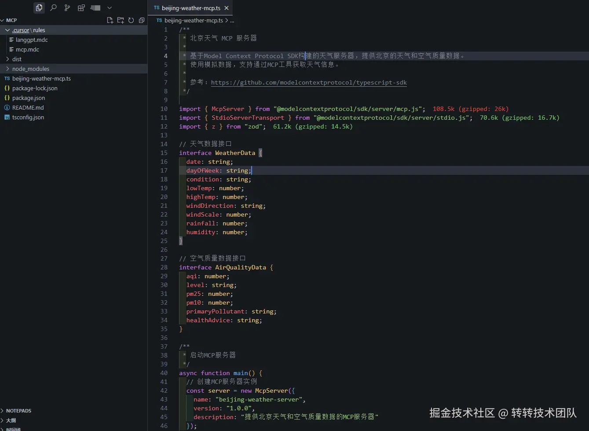Collapse all folders in Explorer

pyautogui.click(x=142, y=20)
